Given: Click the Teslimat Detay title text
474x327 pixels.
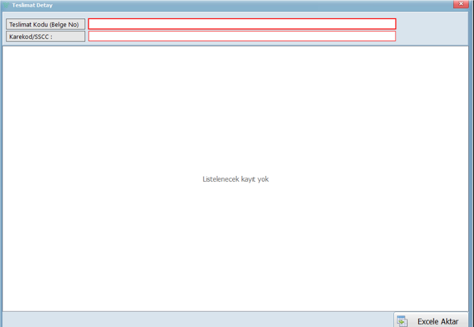Looking at the screenshot, I should (x=32, y=5).
